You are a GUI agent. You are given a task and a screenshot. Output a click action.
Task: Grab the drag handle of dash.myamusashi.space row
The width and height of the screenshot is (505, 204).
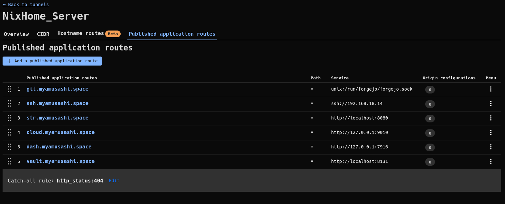tap(9, 147)
